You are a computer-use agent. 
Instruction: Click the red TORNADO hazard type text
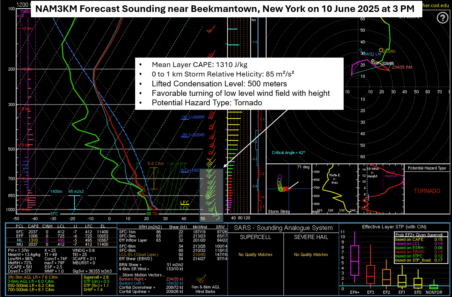(427, 191)
